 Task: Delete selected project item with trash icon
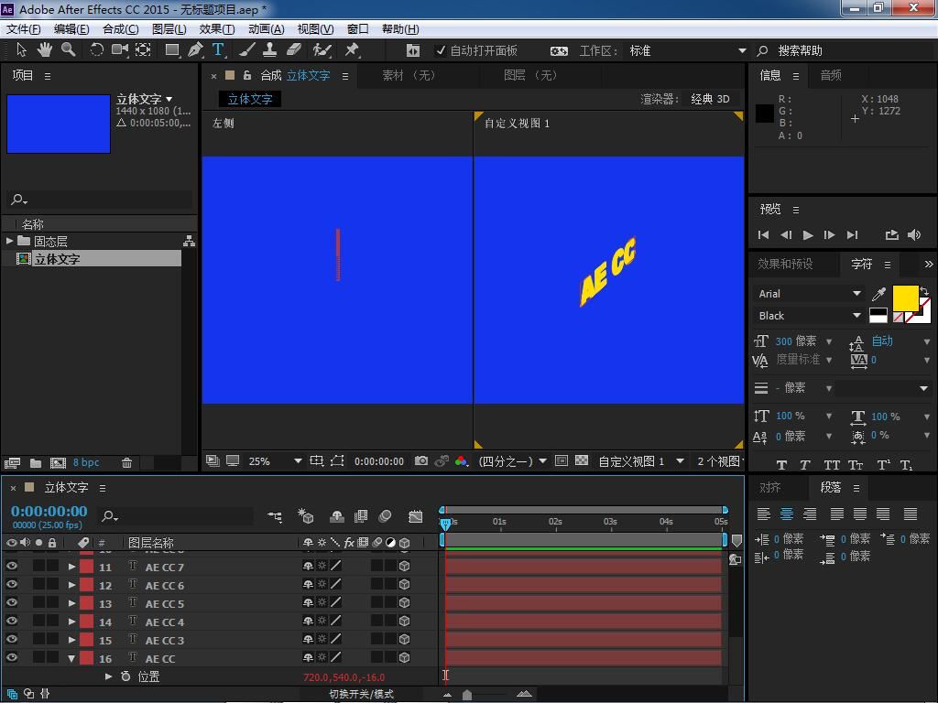pos(126,462)
